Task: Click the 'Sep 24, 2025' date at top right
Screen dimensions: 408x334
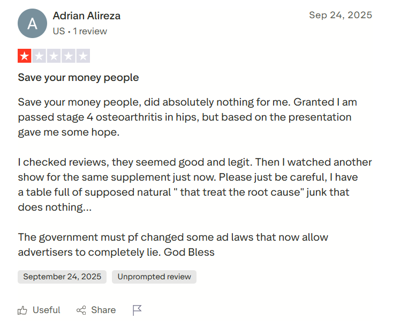Action: 340,15
